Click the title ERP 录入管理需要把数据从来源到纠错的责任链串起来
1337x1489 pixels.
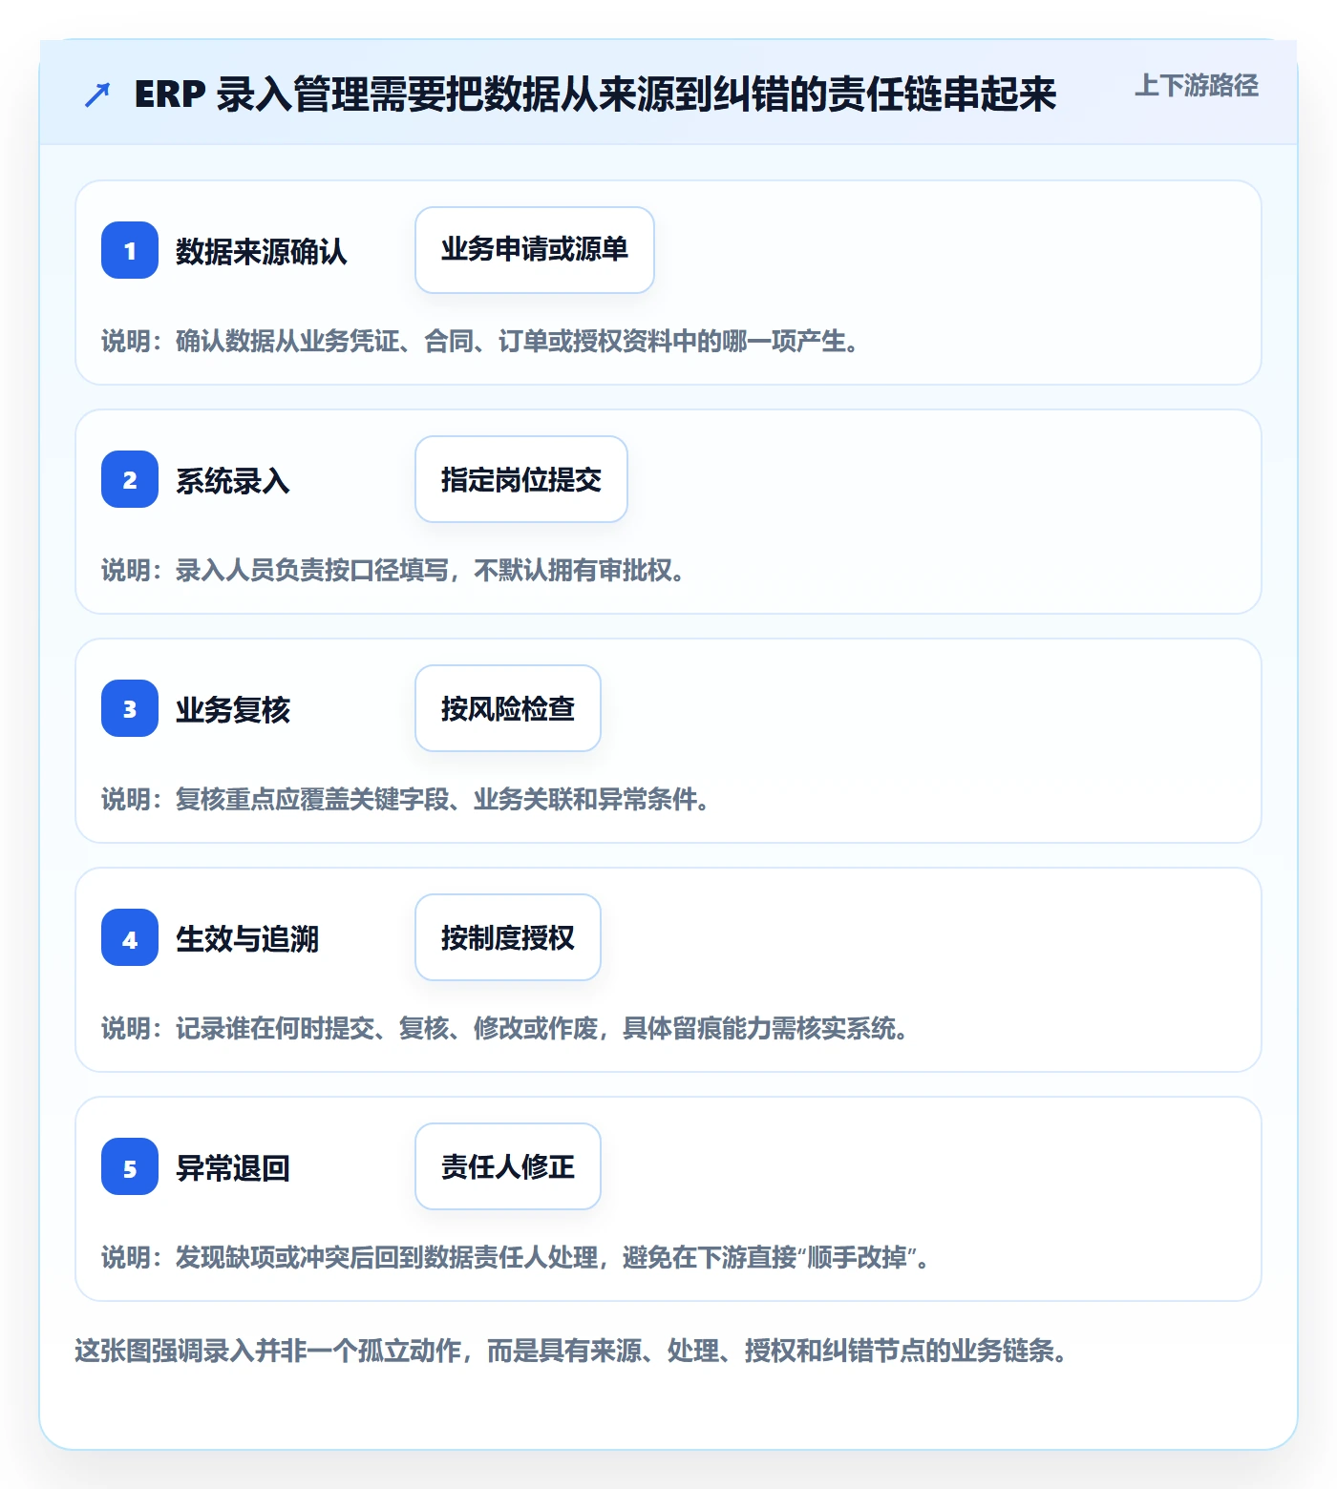click(595, 94)
